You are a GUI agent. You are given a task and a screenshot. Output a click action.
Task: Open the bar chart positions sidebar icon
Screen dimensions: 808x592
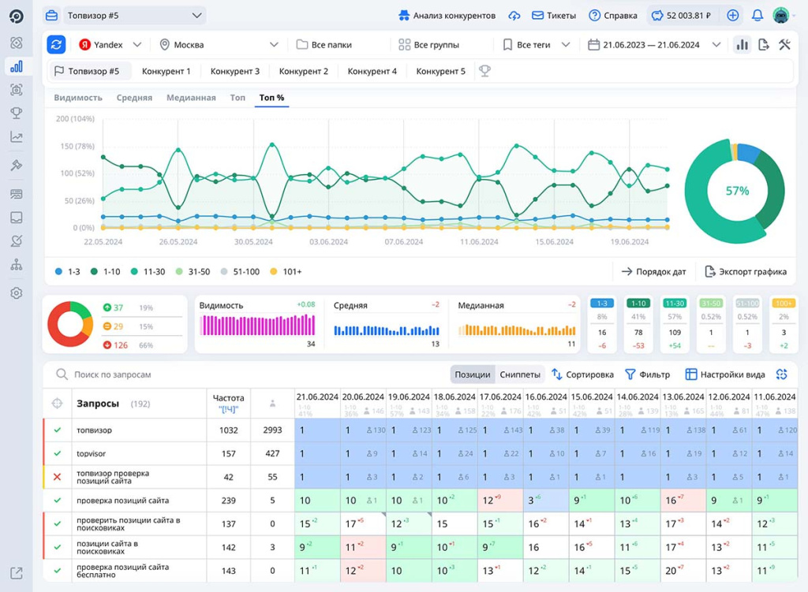coord(17,66)
